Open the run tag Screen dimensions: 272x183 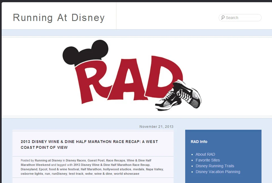click(47, 174)
